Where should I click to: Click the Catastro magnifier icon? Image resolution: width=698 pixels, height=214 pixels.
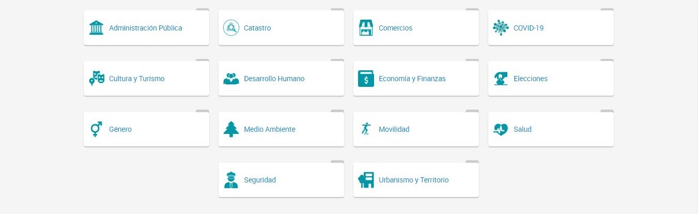coord(231,28)
